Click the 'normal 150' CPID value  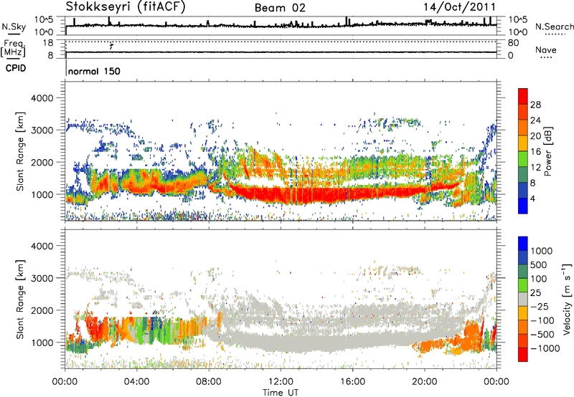pos(94,71)
